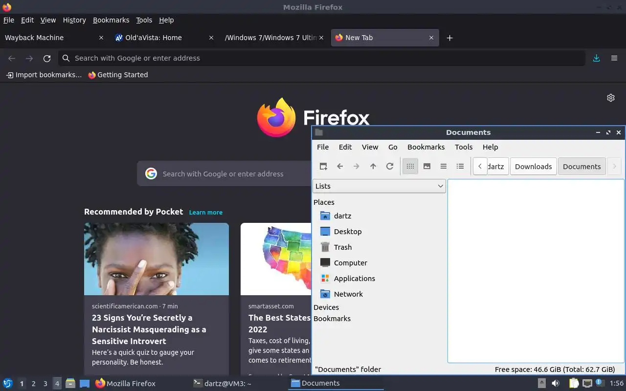Switch to workspace 2 in the taskbar
The width and height of the screenshot is (626, 391).
33,384
